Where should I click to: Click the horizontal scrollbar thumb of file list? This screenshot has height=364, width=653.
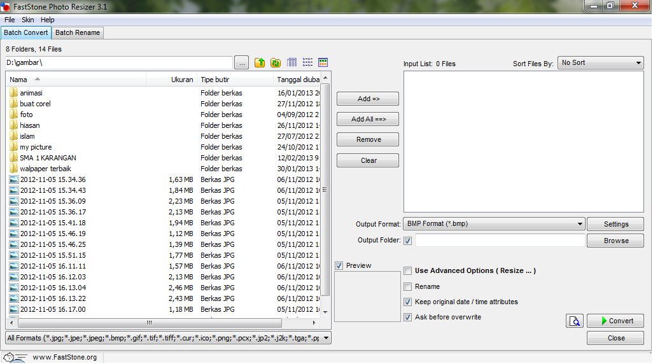[150, 323]
